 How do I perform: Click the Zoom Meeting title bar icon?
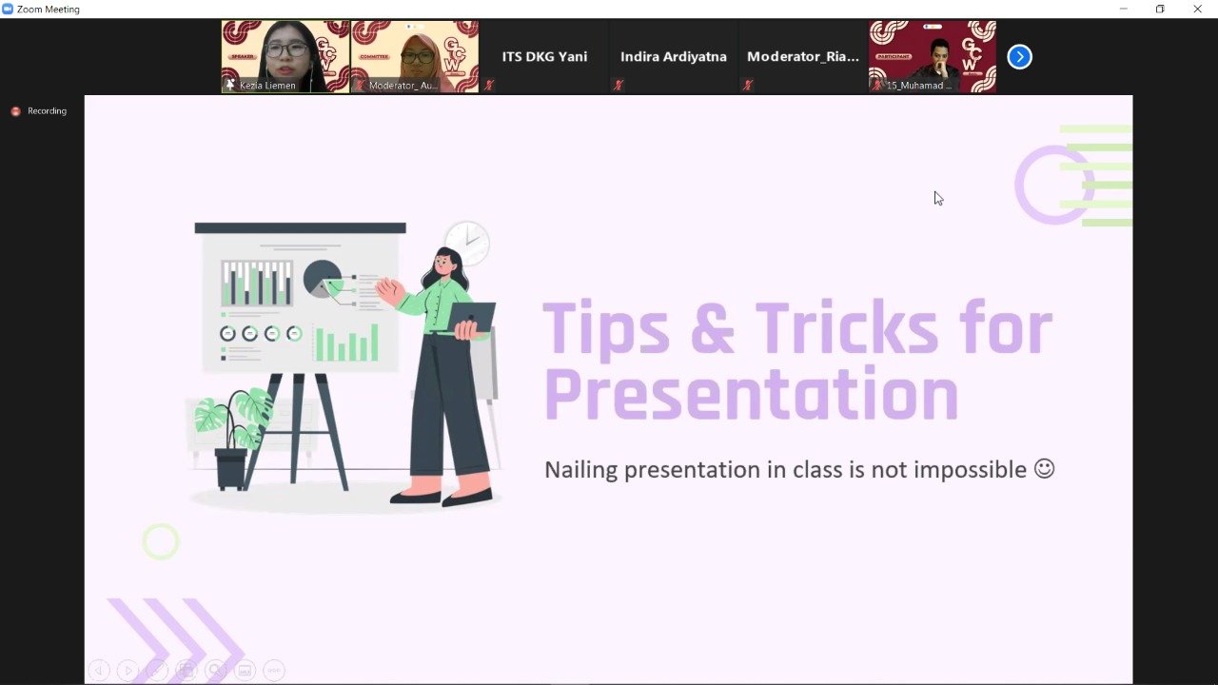tap(8, 9)
